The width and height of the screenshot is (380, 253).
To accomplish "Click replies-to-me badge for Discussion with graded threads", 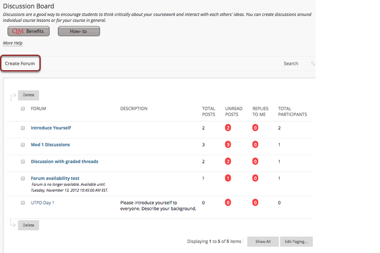I will pos(255,161).
